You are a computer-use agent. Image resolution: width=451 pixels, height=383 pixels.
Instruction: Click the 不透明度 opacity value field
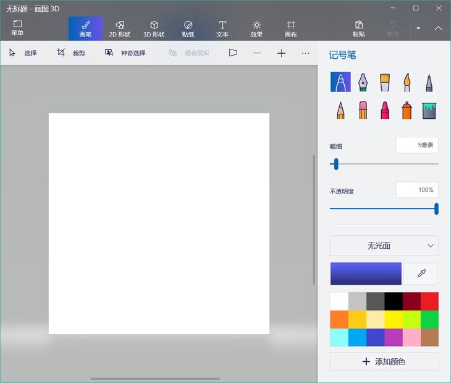point(417,190)
